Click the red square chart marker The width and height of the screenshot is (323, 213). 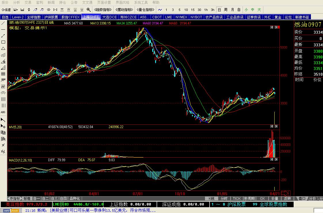pyautogui.click(x=279, y=27)
